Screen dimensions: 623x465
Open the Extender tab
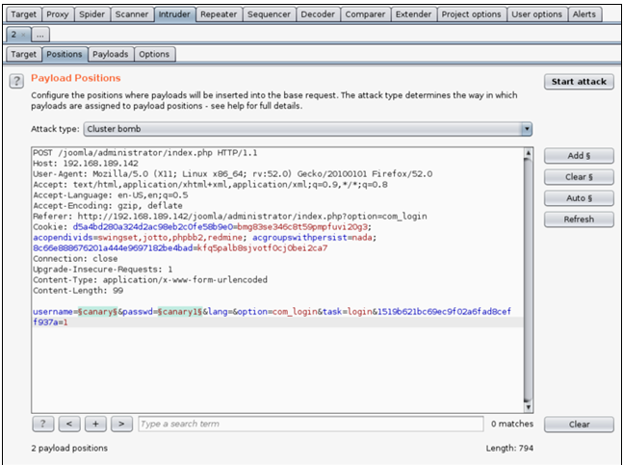pyautogui.click(x=414, y=14)
